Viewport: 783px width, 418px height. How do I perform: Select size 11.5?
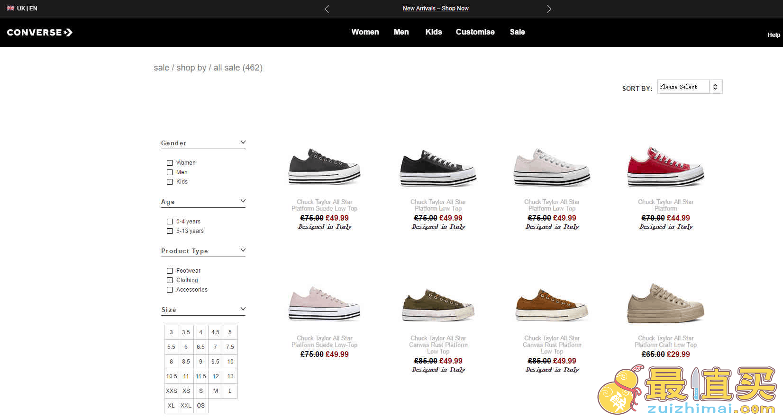(201, 376)
